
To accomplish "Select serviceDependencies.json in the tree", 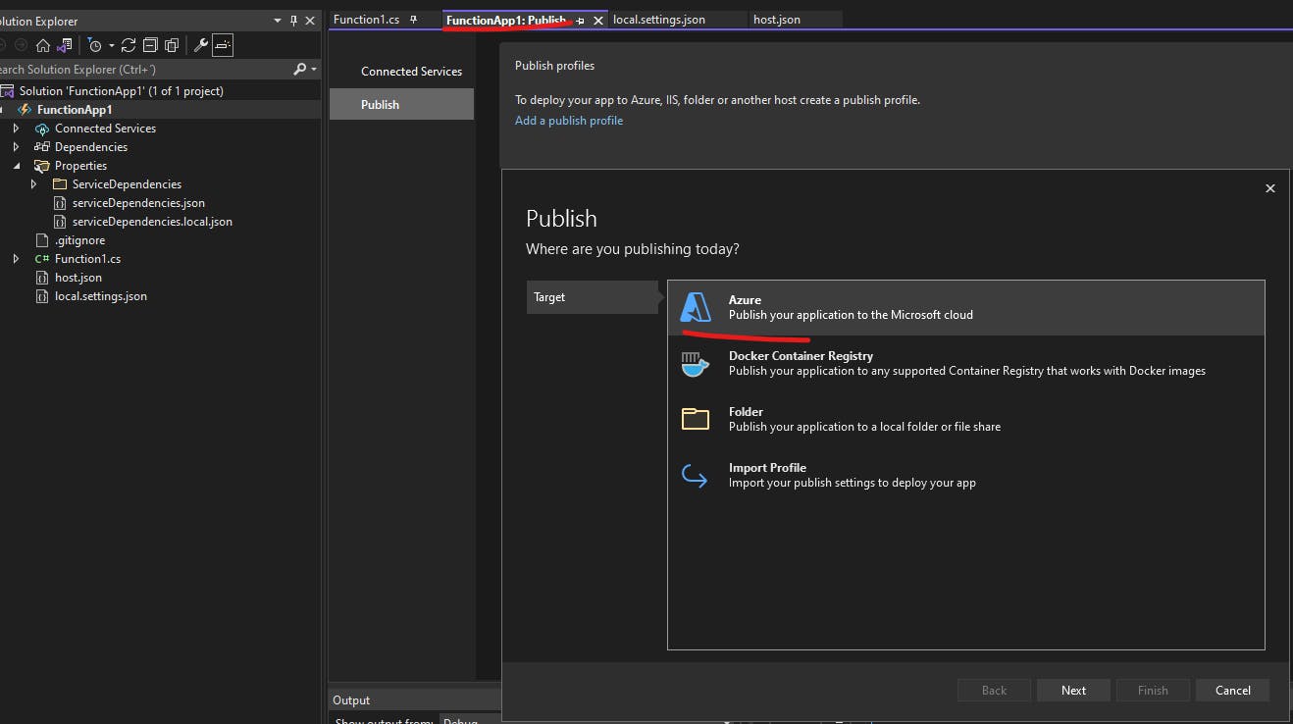I will click(x=138, y=202).
